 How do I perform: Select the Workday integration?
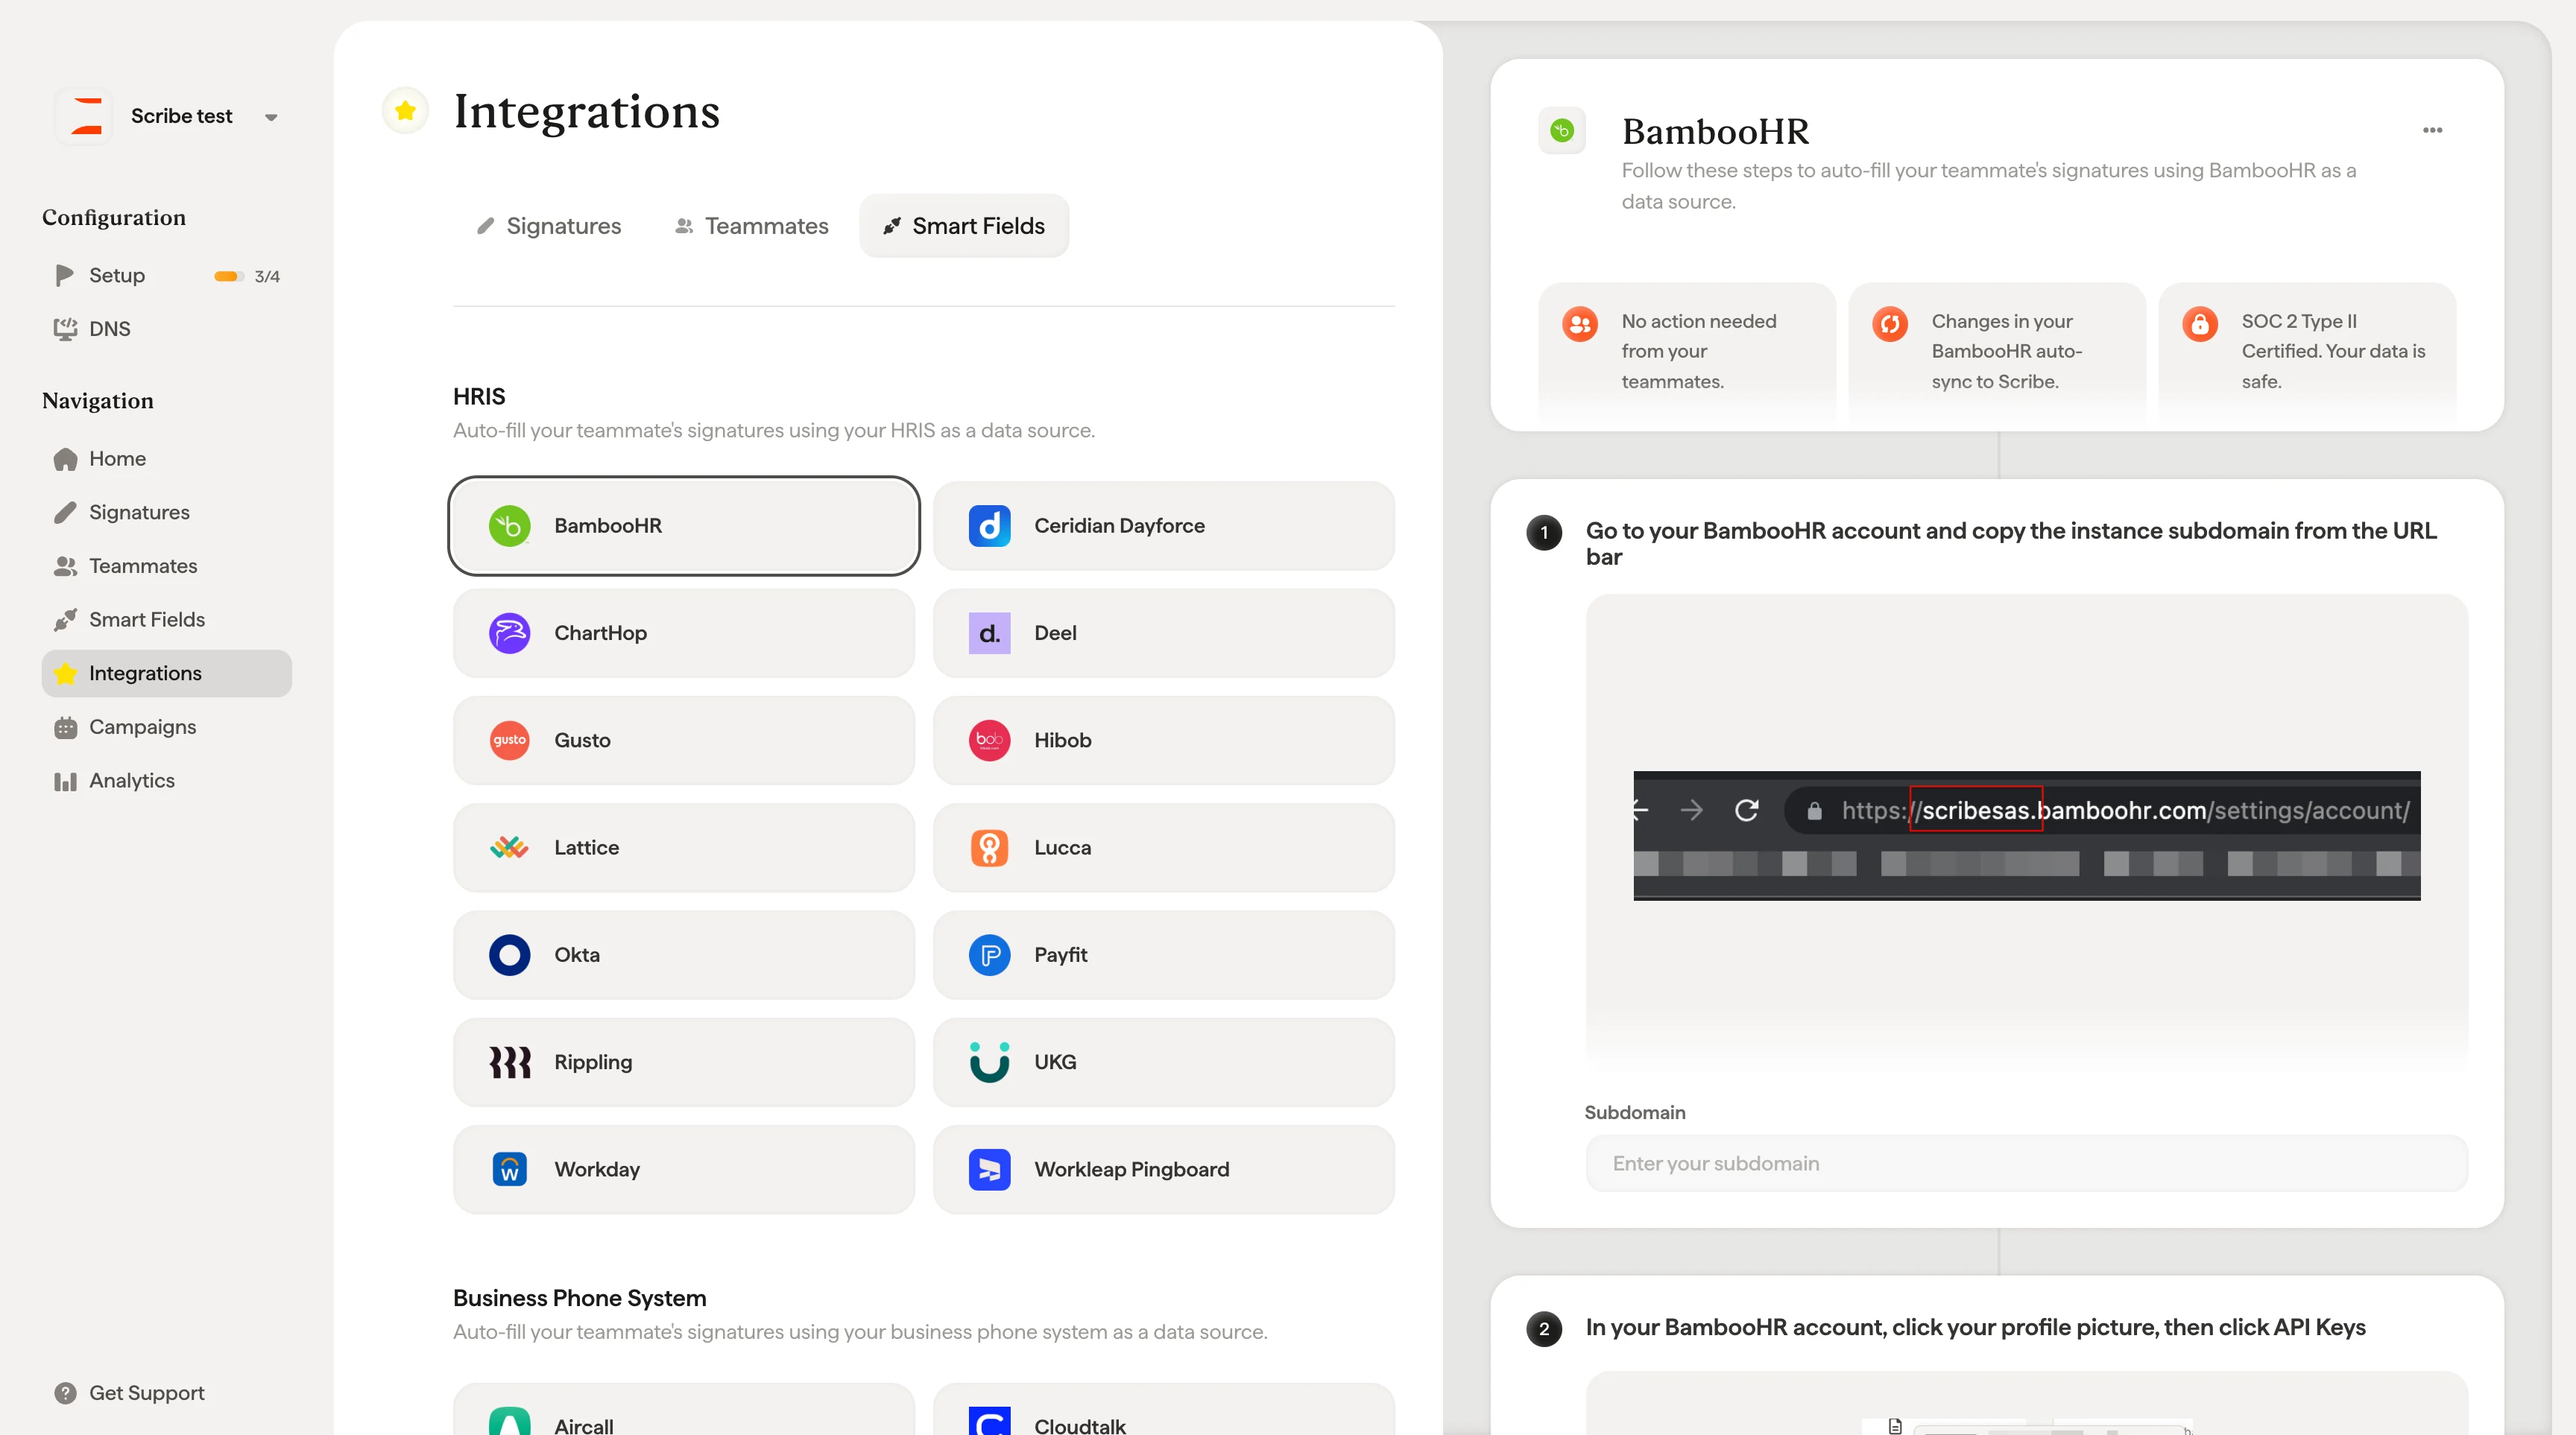click(684, 1169)
